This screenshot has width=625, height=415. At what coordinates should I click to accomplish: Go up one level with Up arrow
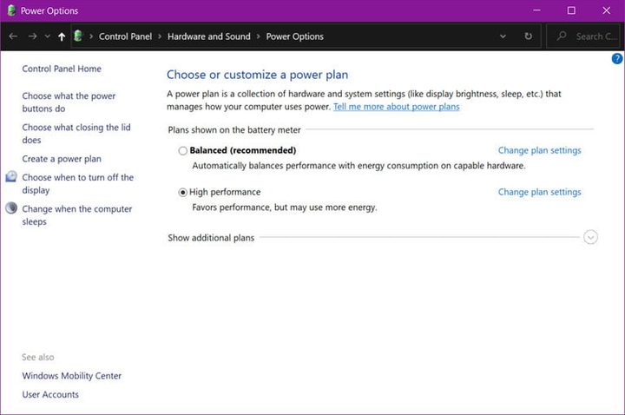point(62,36)
